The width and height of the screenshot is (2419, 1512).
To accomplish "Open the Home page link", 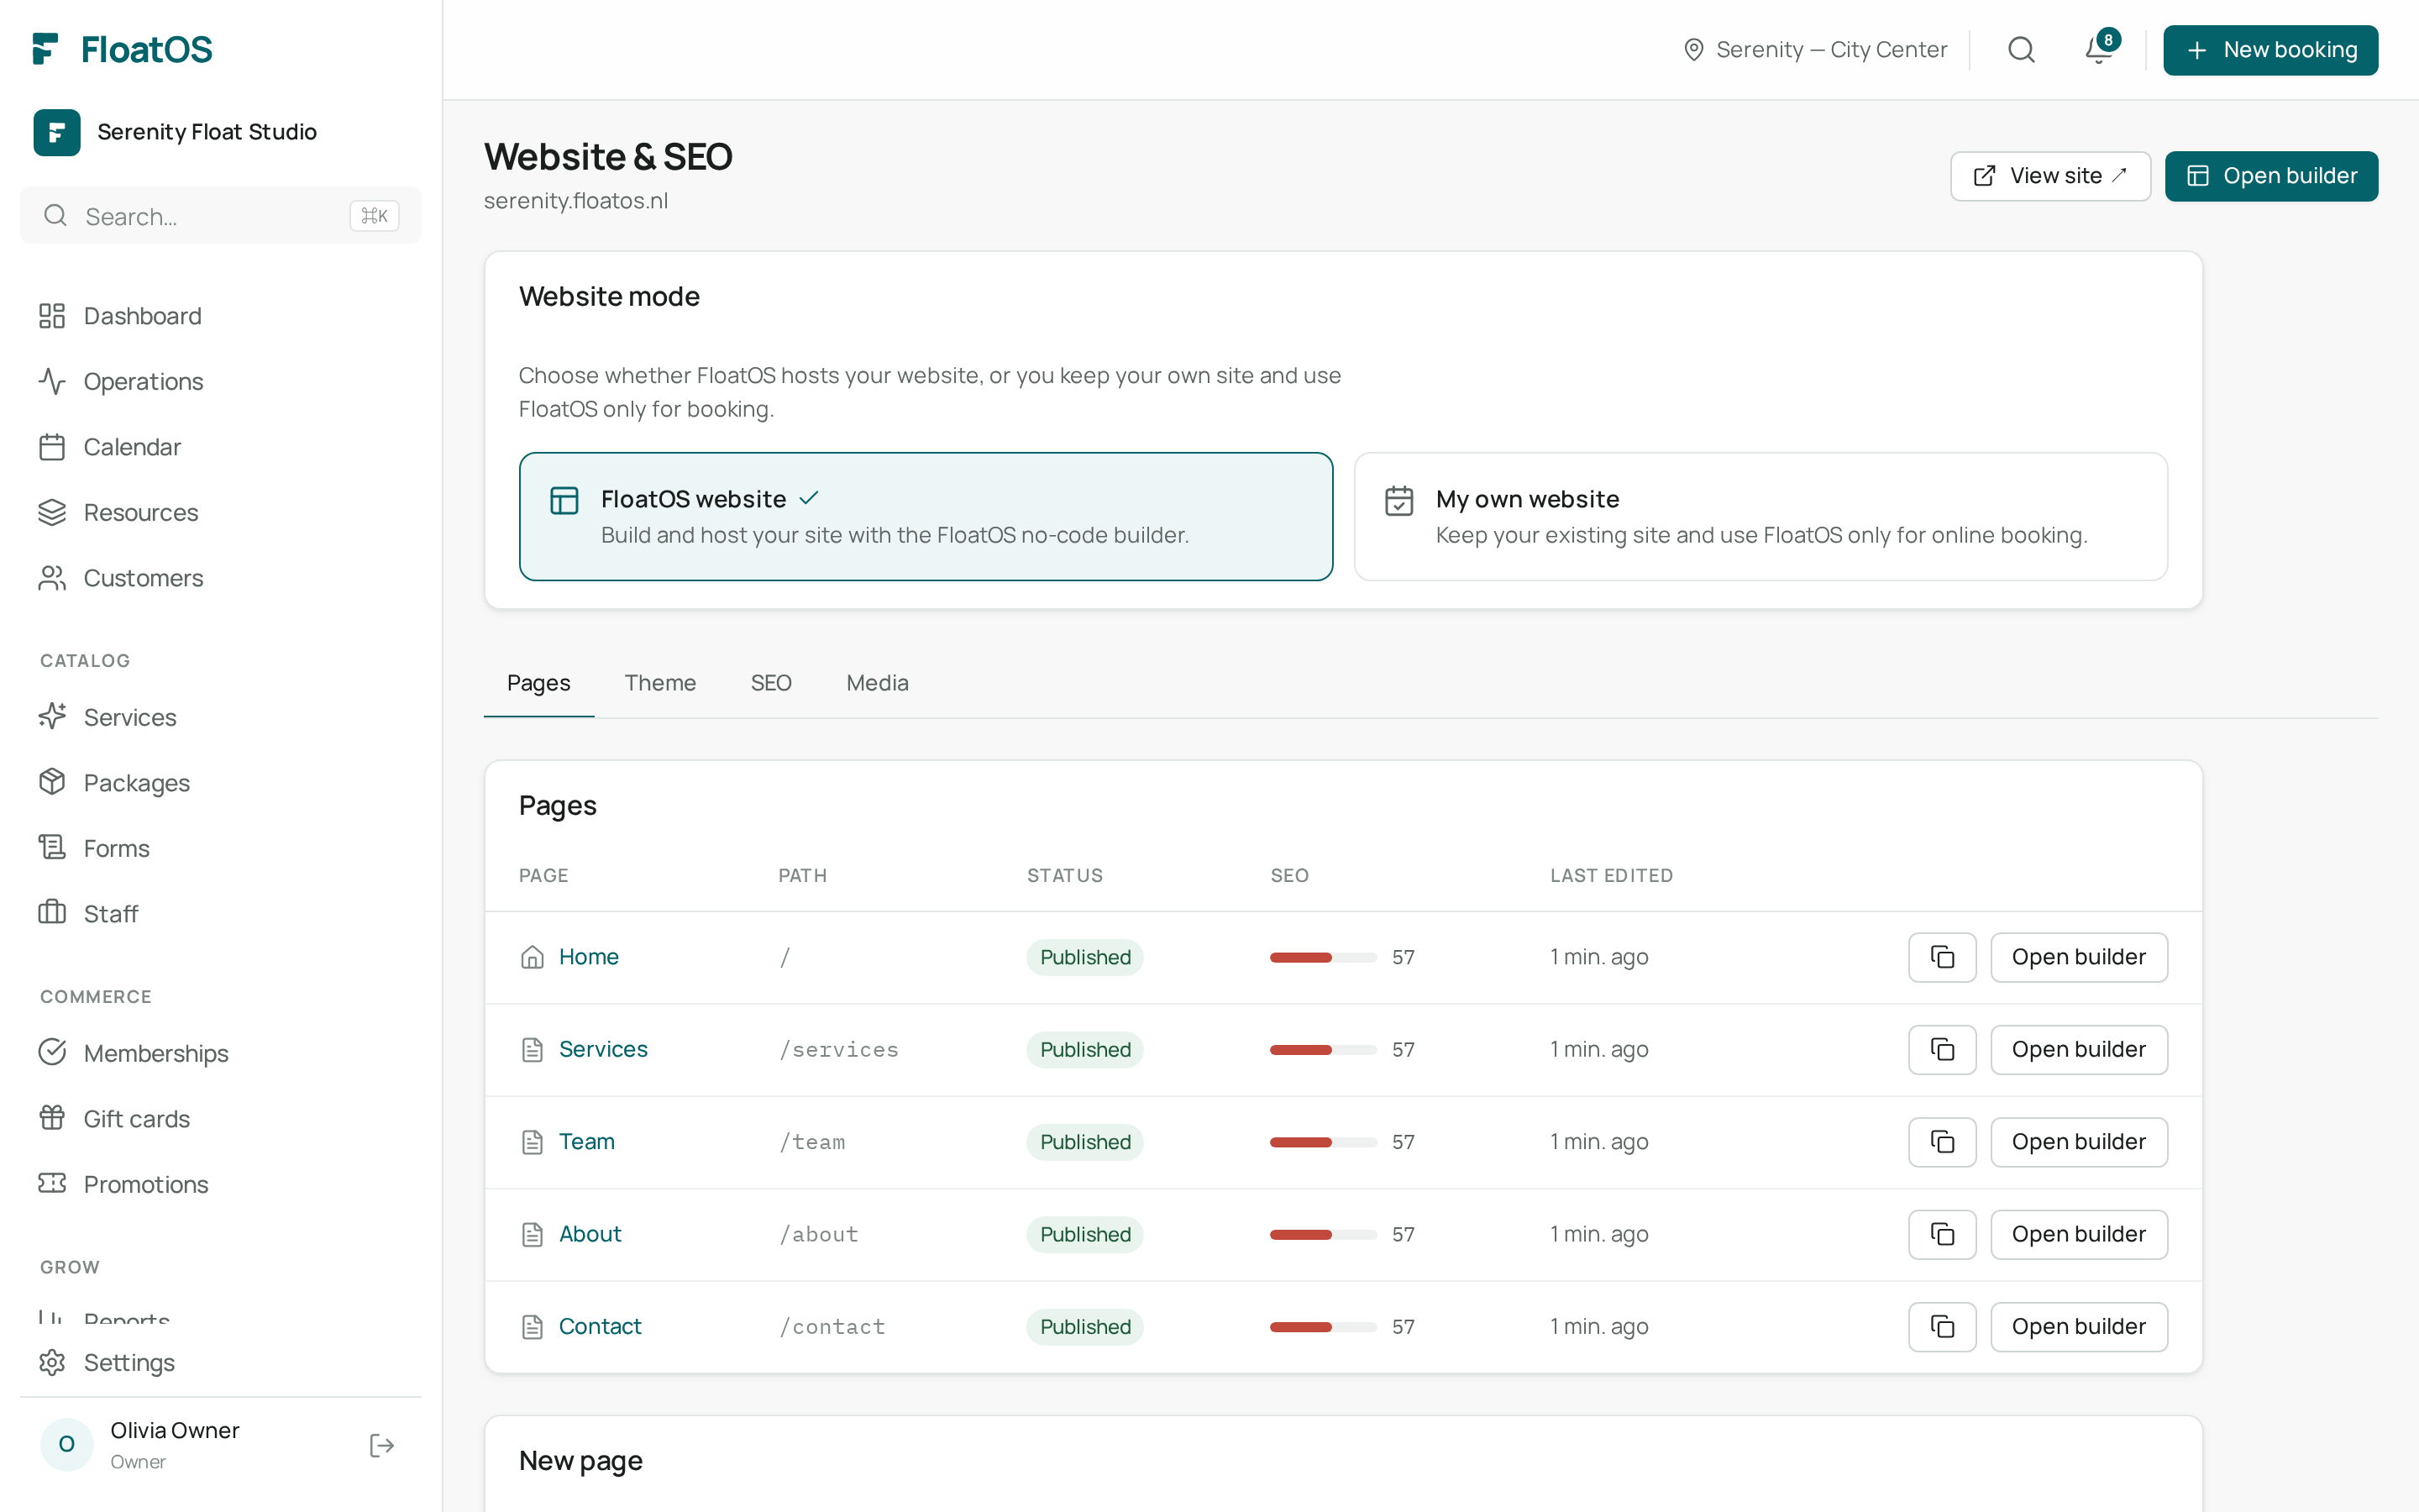I will click(588, 957).
